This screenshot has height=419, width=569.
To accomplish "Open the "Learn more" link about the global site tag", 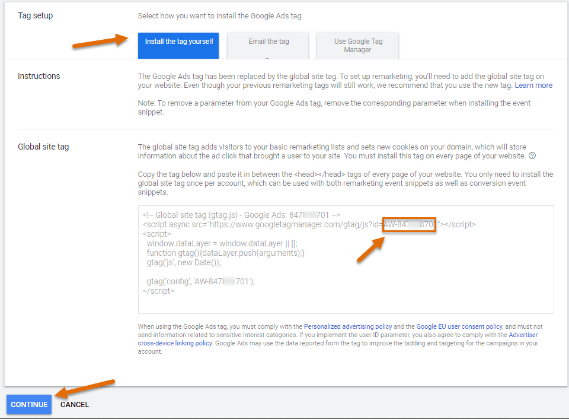I will 533,85.
